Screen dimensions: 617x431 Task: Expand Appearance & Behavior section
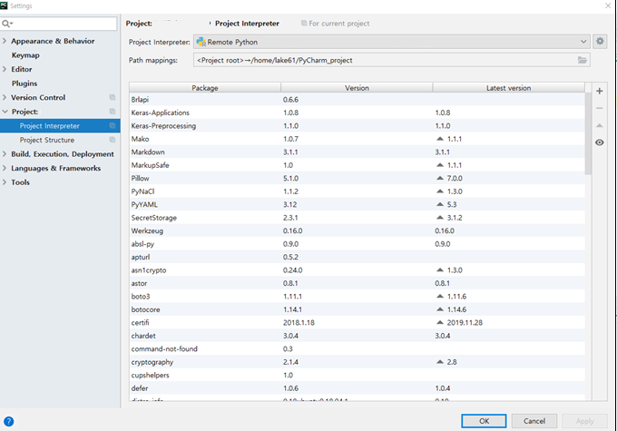point(5,41)
